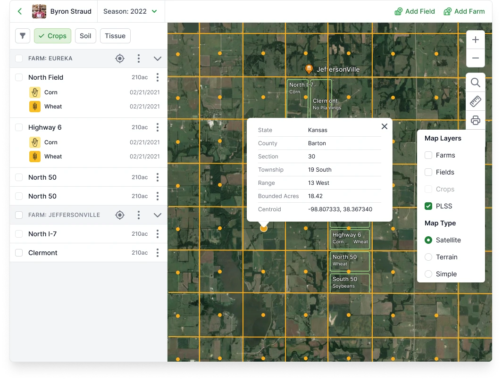Uncheck the PLSS map layer

428,206
